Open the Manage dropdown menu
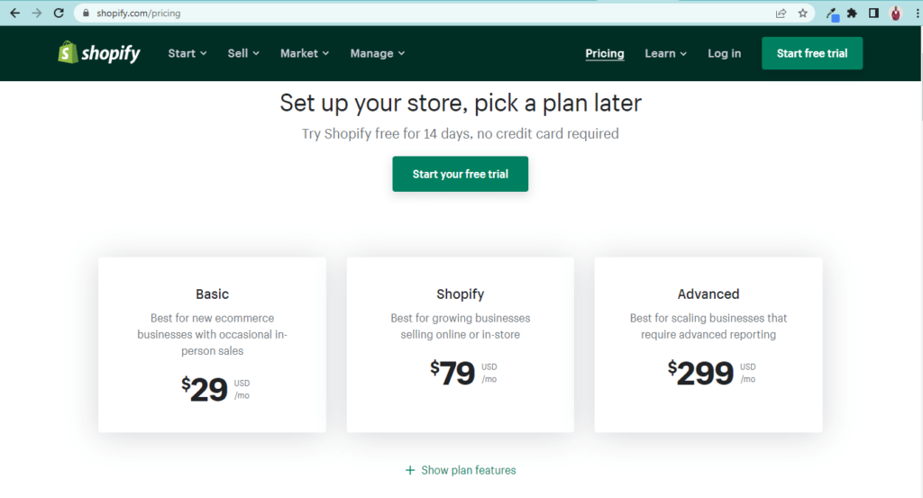 coord(378,53)
